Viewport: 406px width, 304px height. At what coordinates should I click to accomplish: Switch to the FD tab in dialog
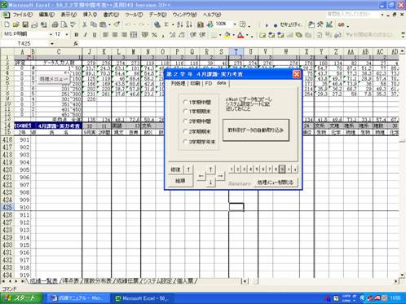pos(209,83)
